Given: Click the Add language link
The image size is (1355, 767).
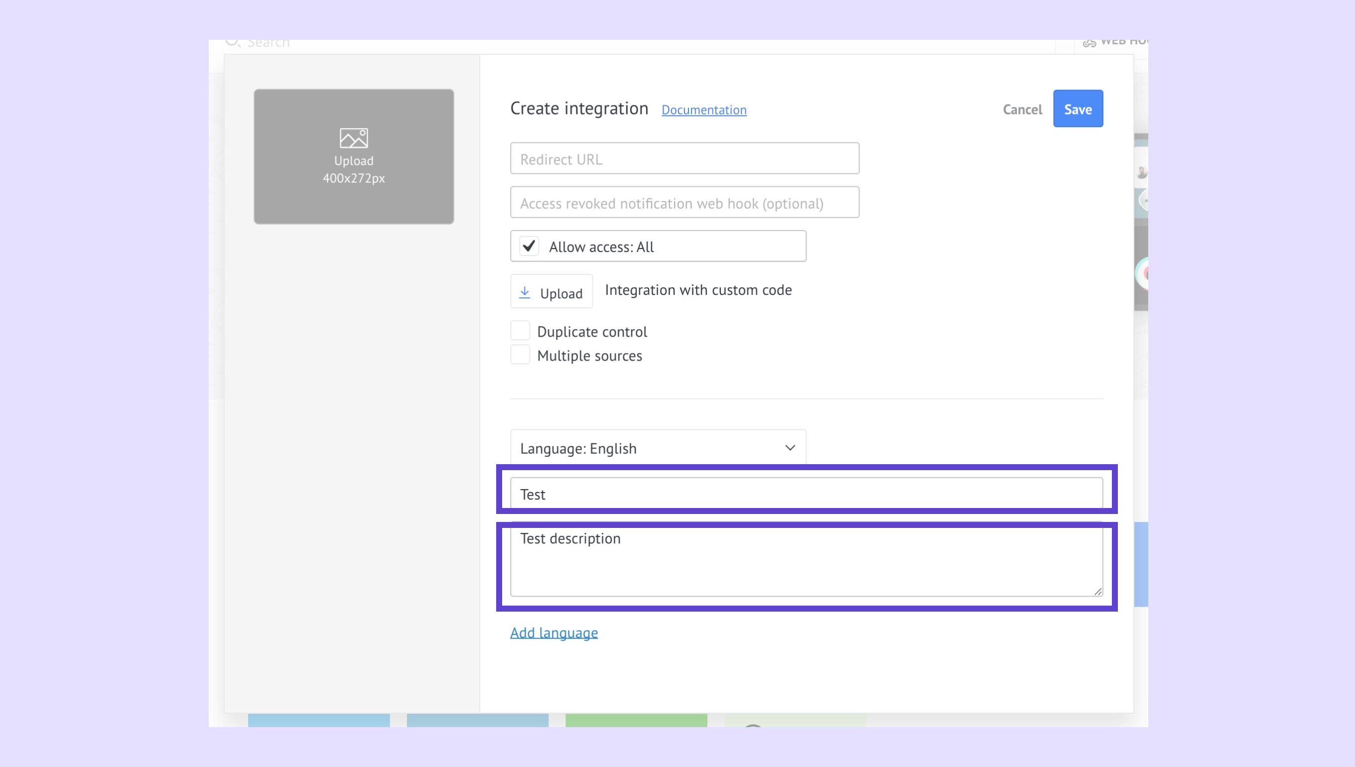Looking at the screenshot, I should click(553, 632).
